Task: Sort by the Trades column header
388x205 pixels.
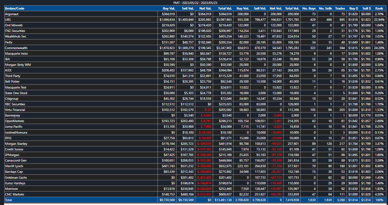Action: tap(340, 9)
